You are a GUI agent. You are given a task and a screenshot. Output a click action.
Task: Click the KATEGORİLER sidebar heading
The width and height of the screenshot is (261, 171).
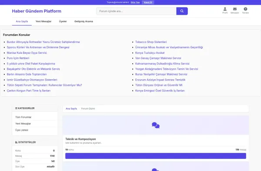click(x=25, y=108)
